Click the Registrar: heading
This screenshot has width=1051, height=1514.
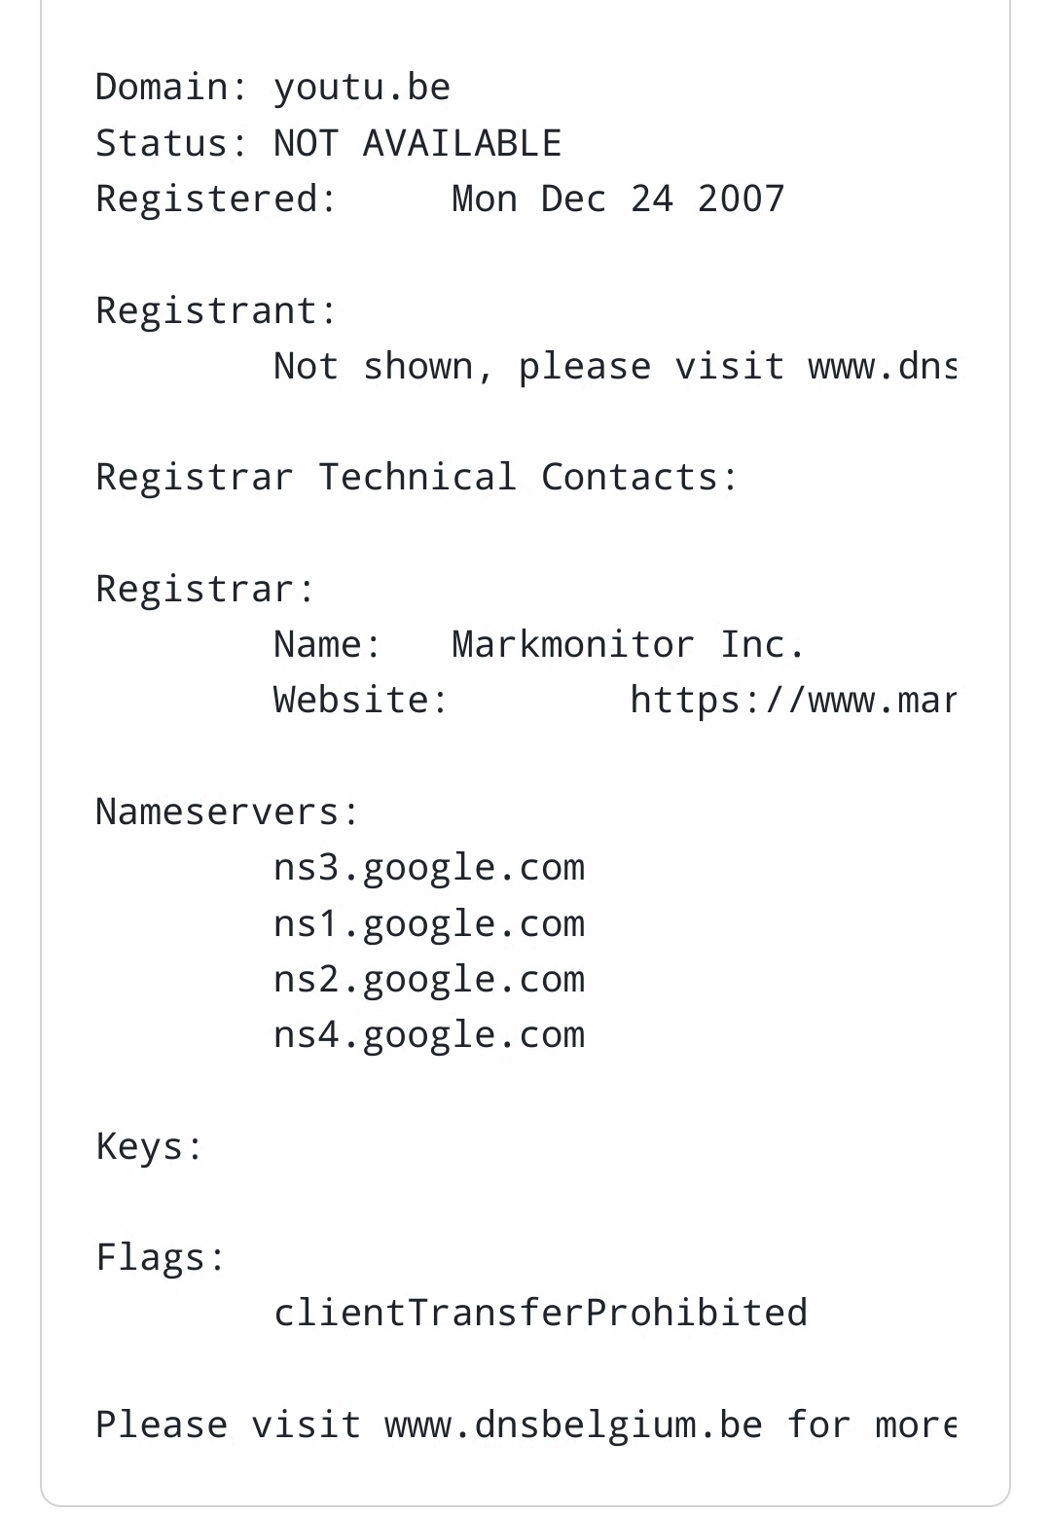(205, 590)
